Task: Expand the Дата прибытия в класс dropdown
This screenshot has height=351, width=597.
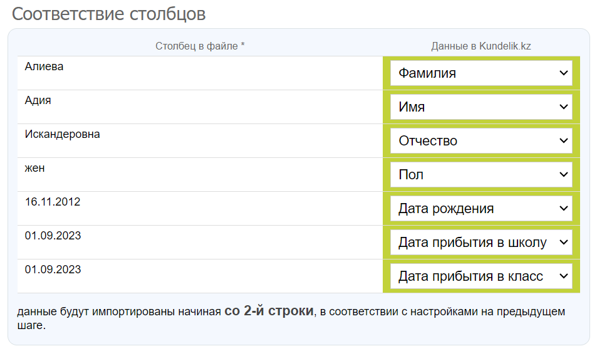Action: coord(480,276)
